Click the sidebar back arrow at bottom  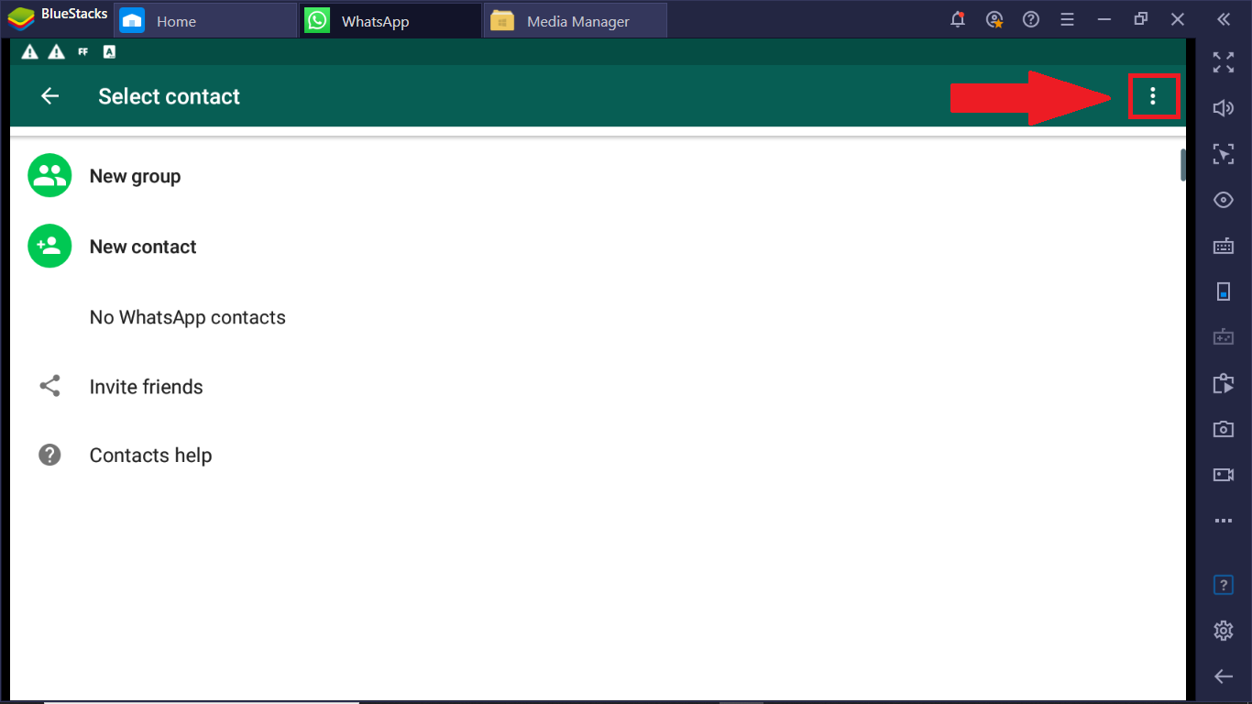[1224, 676]
